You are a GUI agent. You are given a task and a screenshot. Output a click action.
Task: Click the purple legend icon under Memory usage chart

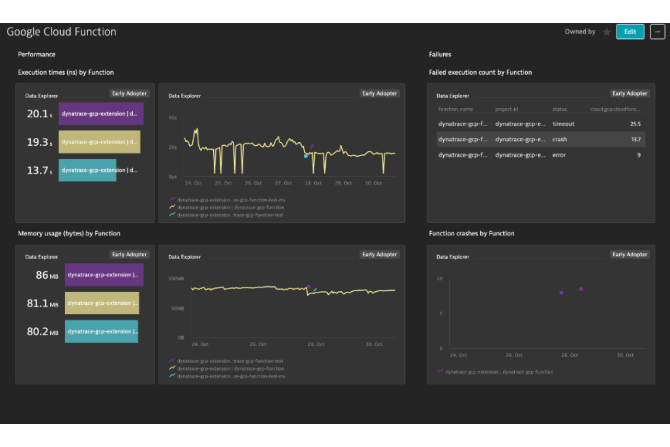[172, 361]
